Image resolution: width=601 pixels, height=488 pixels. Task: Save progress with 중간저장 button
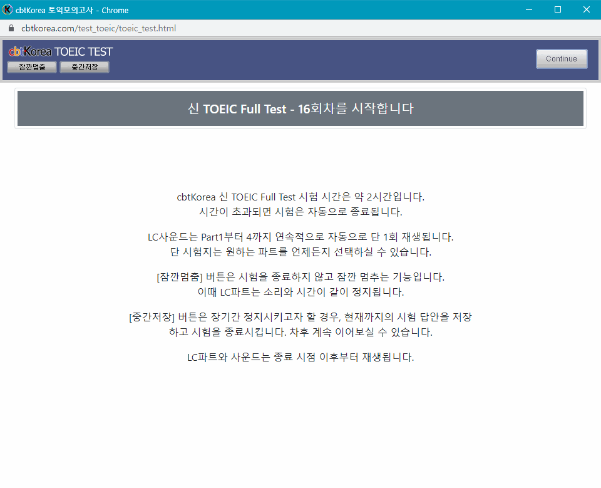click(85, 67)
